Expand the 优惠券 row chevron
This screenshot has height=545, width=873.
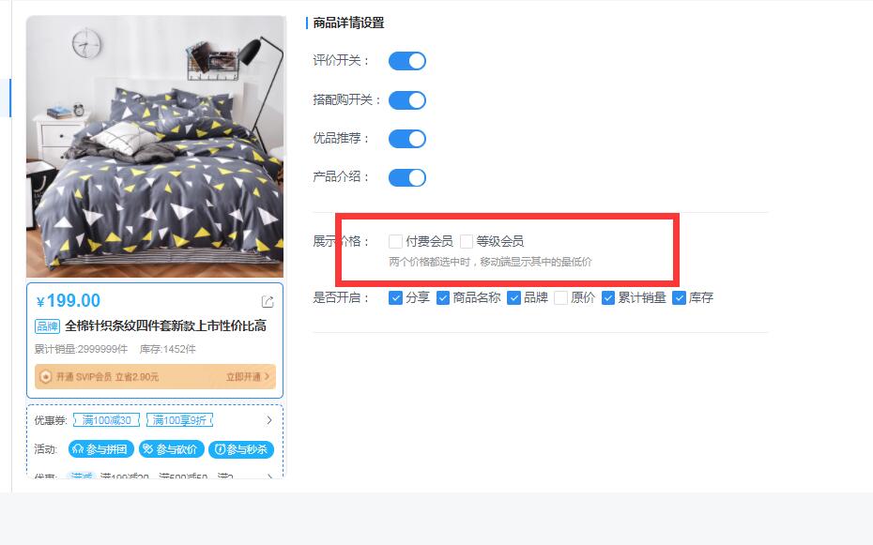[269, 420]
